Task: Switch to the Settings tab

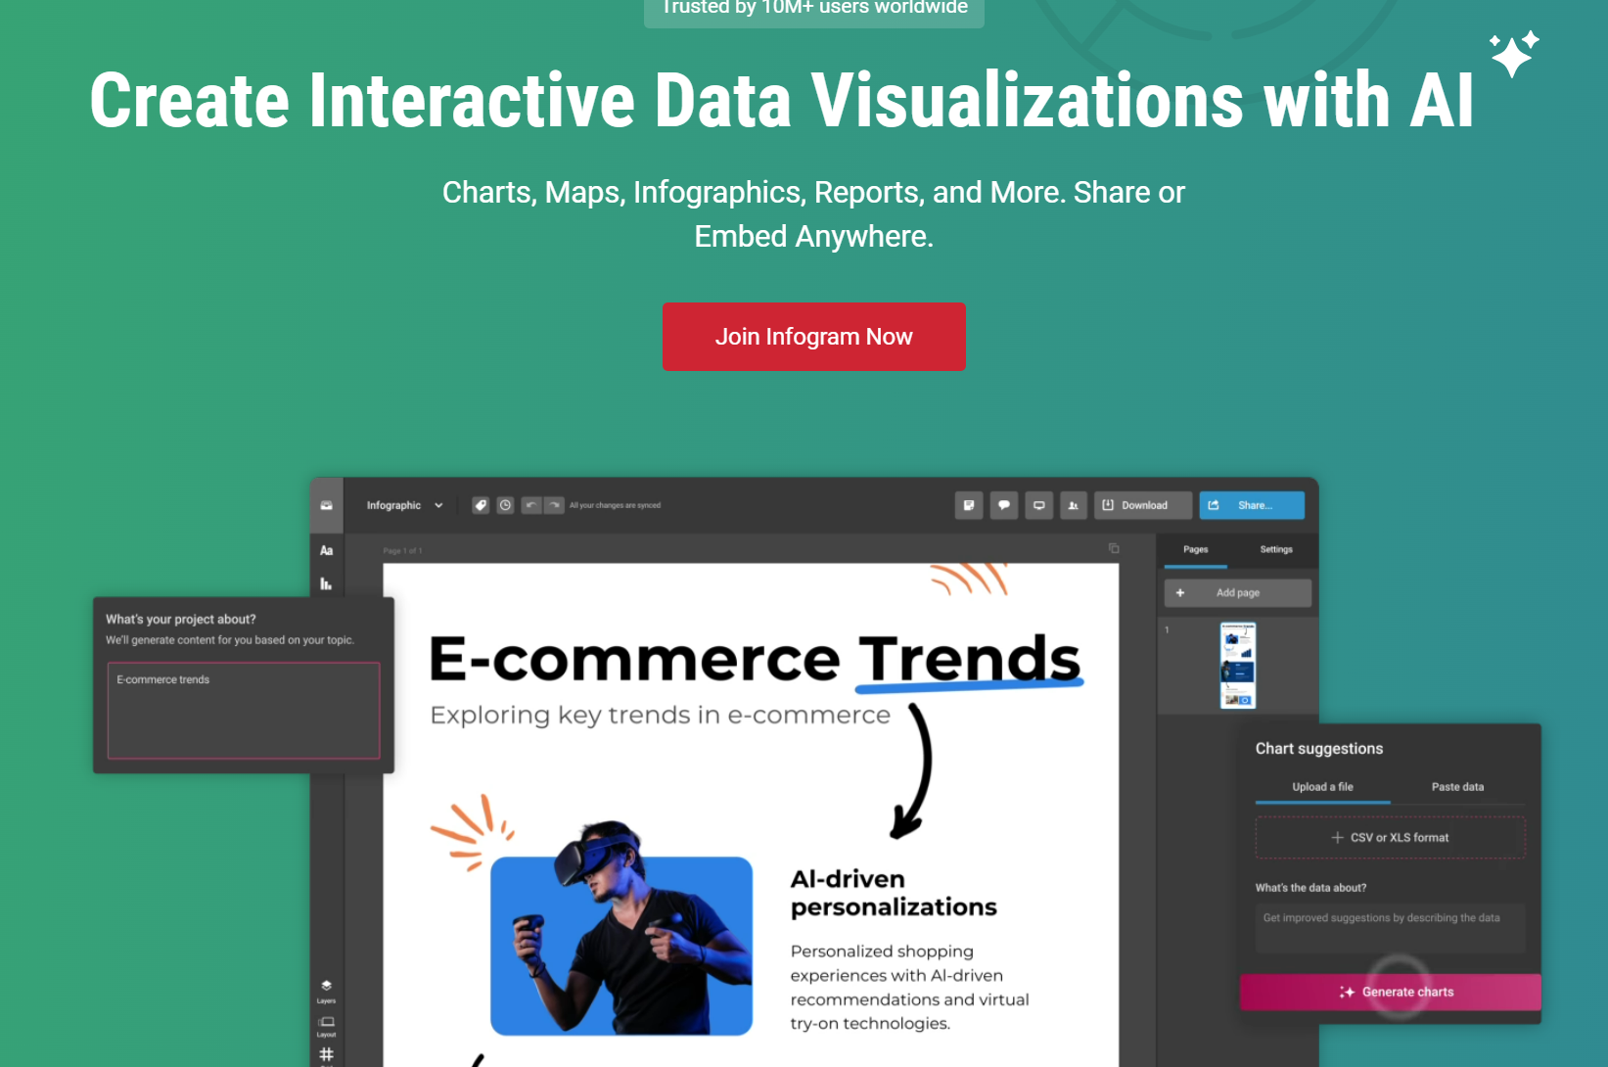Action: pos(1276,549)
